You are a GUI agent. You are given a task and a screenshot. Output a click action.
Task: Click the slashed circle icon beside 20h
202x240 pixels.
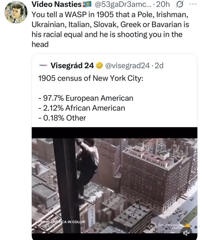(x=180, y=4)
